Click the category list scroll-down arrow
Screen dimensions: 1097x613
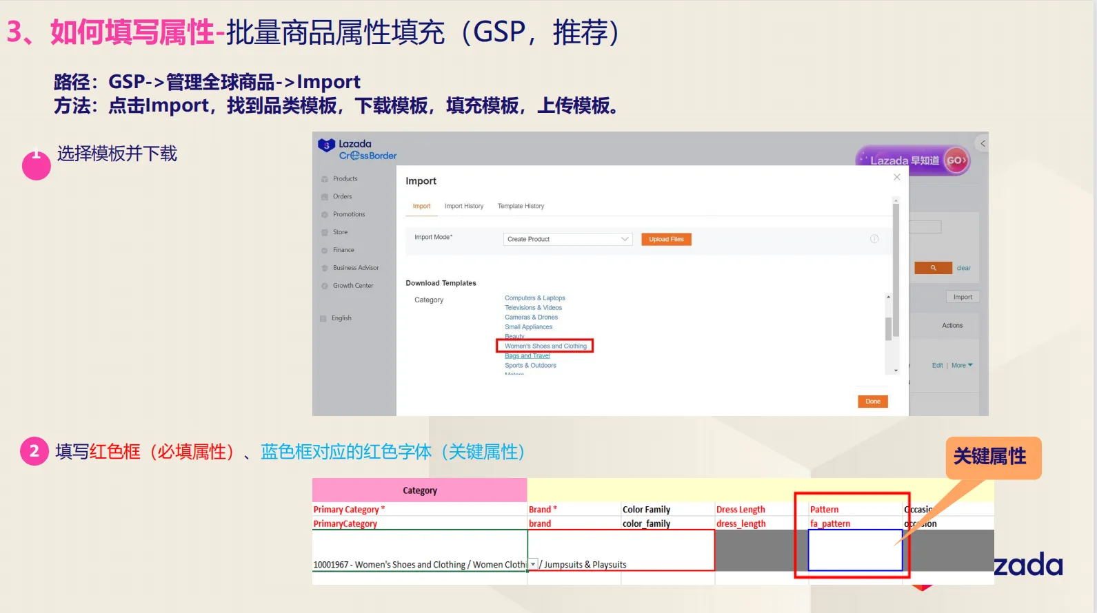(x=896, y=371)
